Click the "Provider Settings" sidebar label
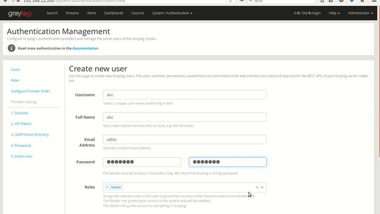 pyautogui.click(x=24, y=102)
